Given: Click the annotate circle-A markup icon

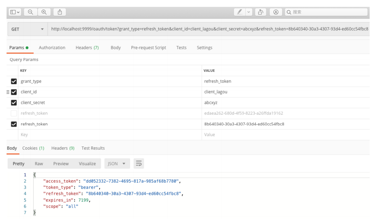Looking at the screenshot, I should (276, 12).
